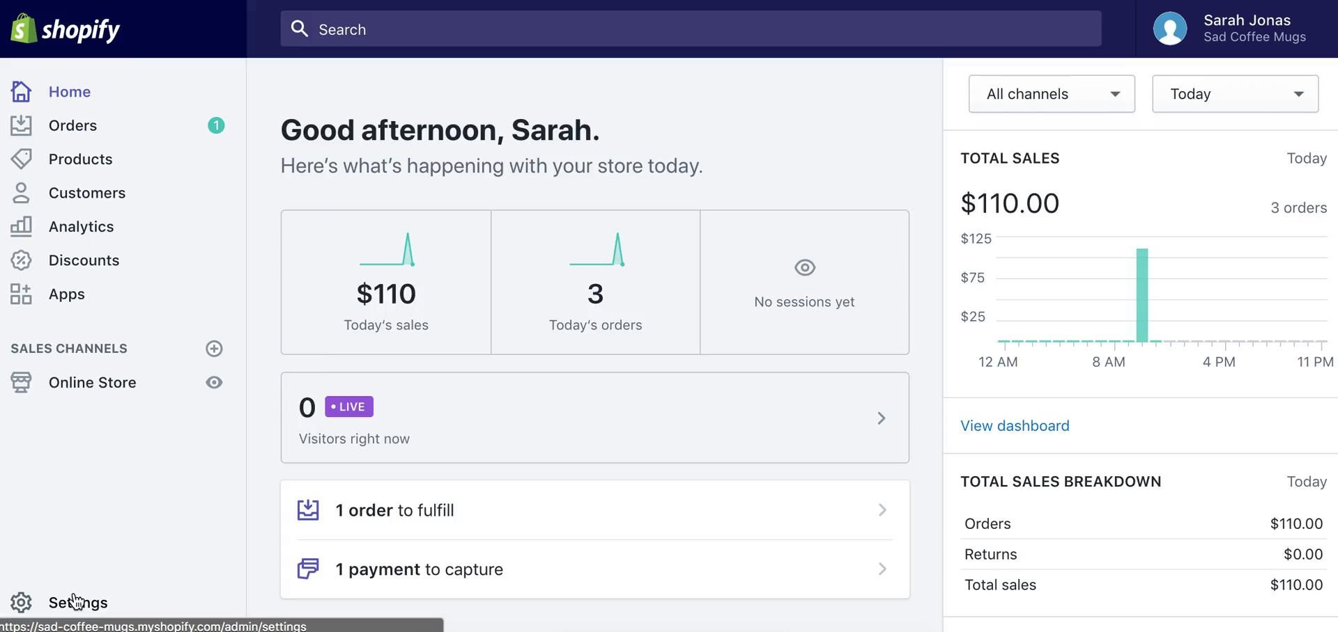Open the 1 payment to capture row

pos(594,569)
